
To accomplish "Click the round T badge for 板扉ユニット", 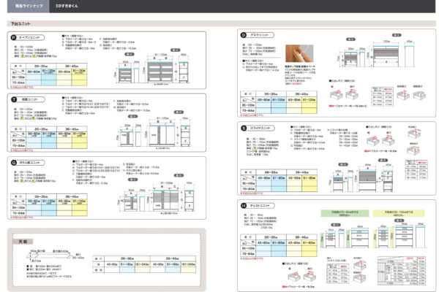I will click(x=15, y=98).
